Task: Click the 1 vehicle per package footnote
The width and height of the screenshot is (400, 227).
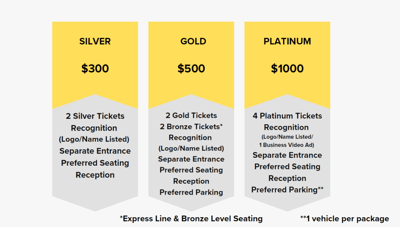Action: click(344, 218)
